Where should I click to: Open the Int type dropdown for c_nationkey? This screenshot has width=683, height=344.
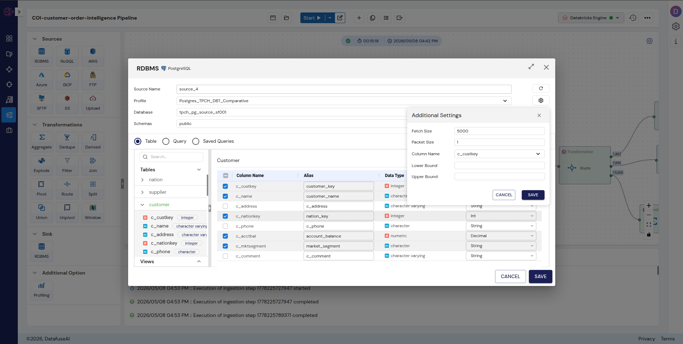click(x=501, y=216)
